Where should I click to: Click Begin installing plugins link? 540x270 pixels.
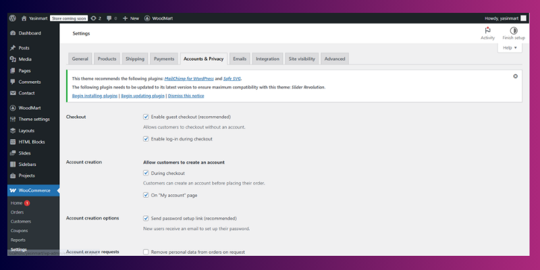(94, 96)
